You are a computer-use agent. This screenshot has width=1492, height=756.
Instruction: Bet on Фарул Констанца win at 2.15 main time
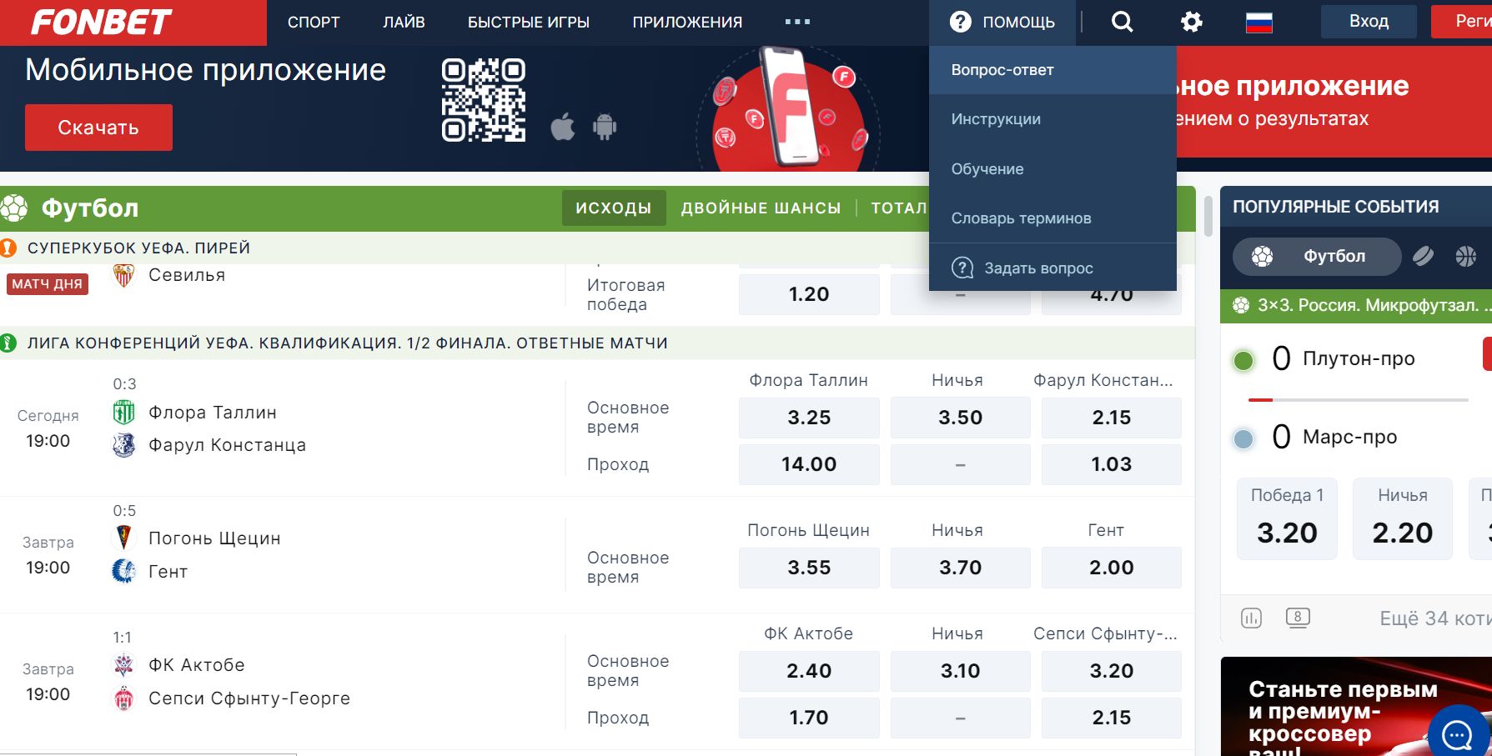1112,418
